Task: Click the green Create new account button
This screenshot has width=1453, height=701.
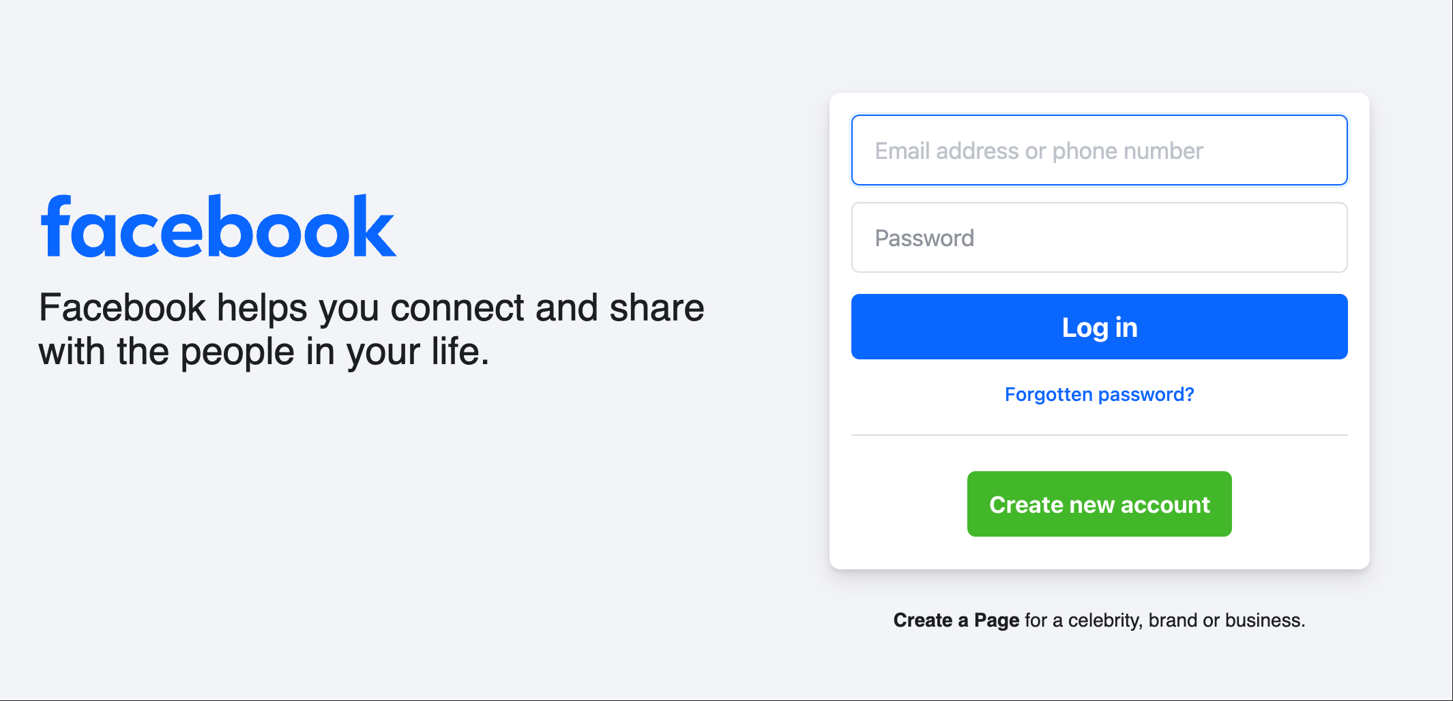Action: click(1099, 504)
